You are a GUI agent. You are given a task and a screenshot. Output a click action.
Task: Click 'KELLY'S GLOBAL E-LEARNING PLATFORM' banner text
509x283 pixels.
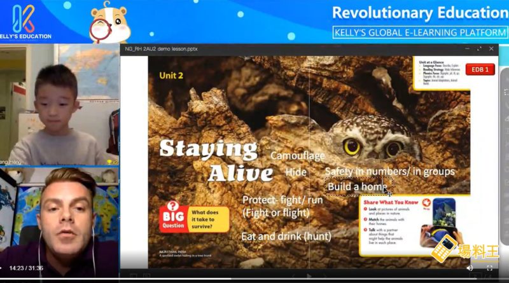(420, 32)
